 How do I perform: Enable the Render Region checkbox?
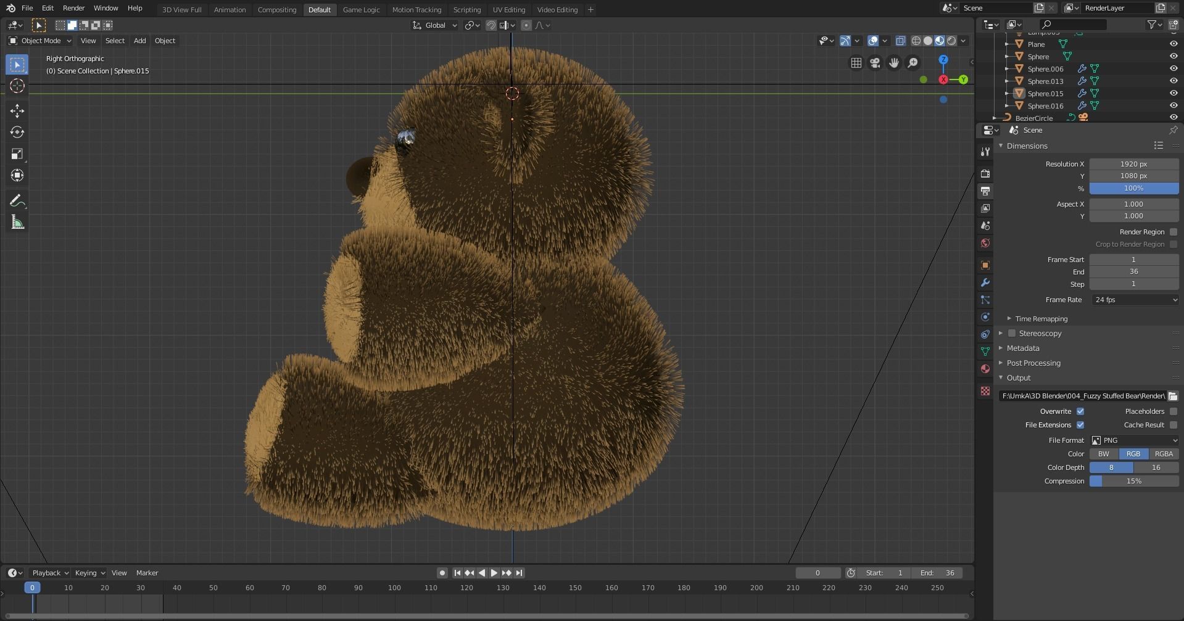[x=1174, y=232]
